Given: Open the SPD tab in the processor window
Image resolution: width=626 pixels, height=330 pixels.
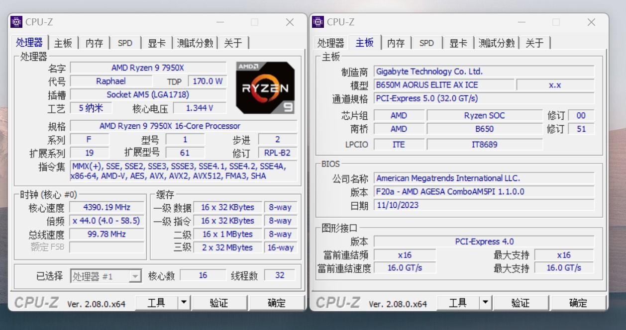Looking at the screenshot, I should [125, 43].
